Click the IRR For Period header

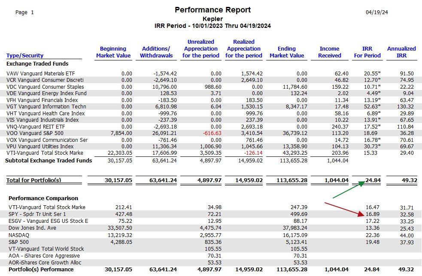point(367,52)
